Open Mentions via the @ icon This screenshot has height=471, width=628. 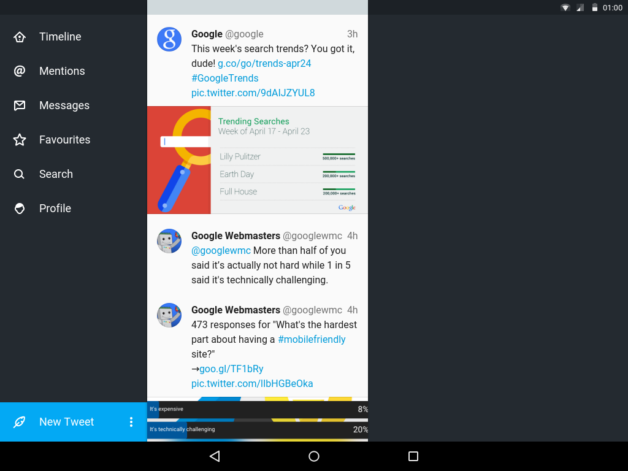coord(20,71)
